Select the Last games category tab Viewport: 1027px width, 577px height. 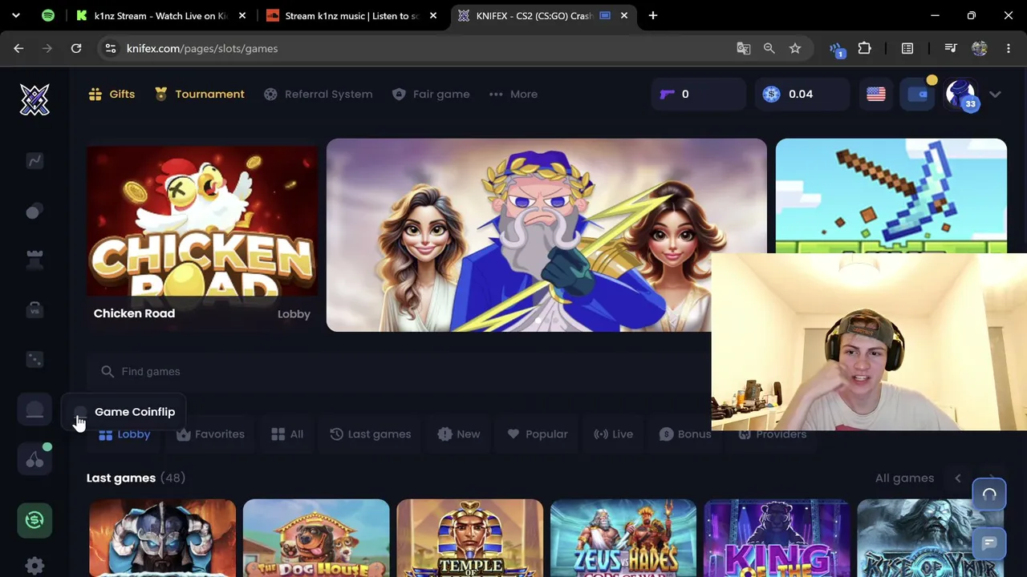click(371, 434)
